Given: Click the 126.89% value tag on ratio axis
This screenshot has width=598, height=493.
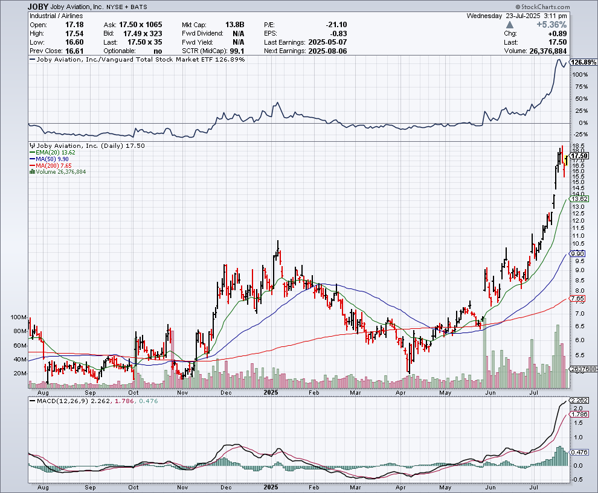Looking at the screenshot, I should click(x=583, y=63).
